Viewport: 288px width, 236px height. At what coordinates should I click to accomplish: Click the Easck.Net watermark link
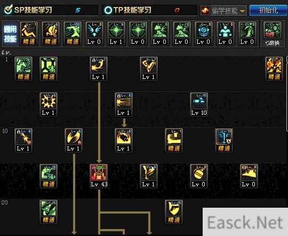(245, 222)
